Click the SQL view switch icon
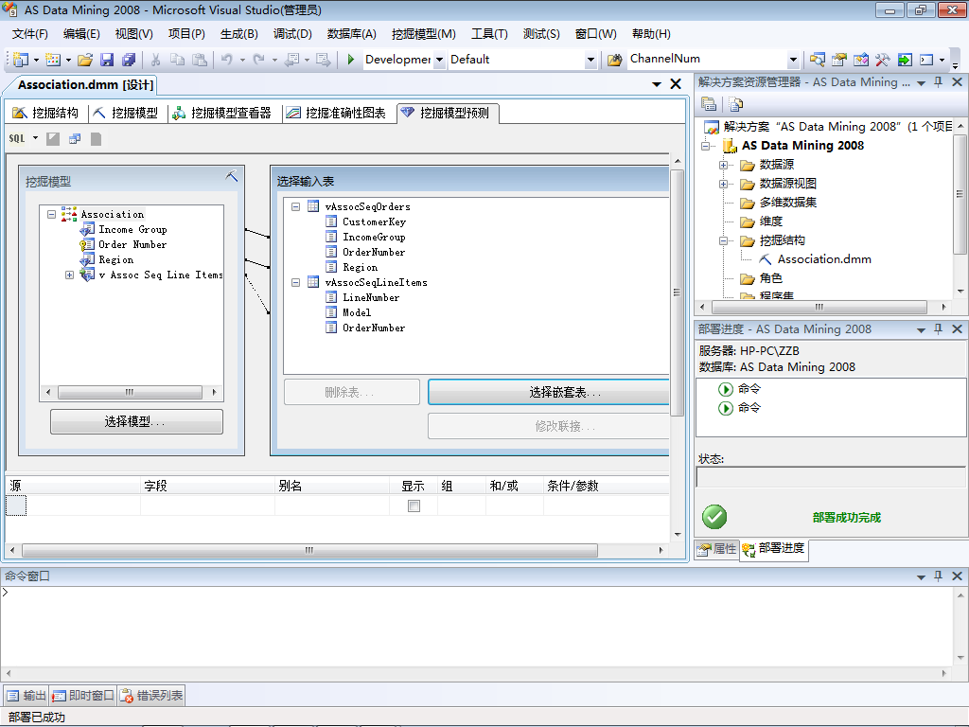Image resolution: width=969 pixels, height=727 pixels. (17, 138)
